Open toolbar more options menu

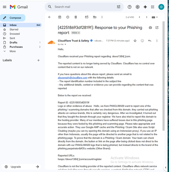102,17
